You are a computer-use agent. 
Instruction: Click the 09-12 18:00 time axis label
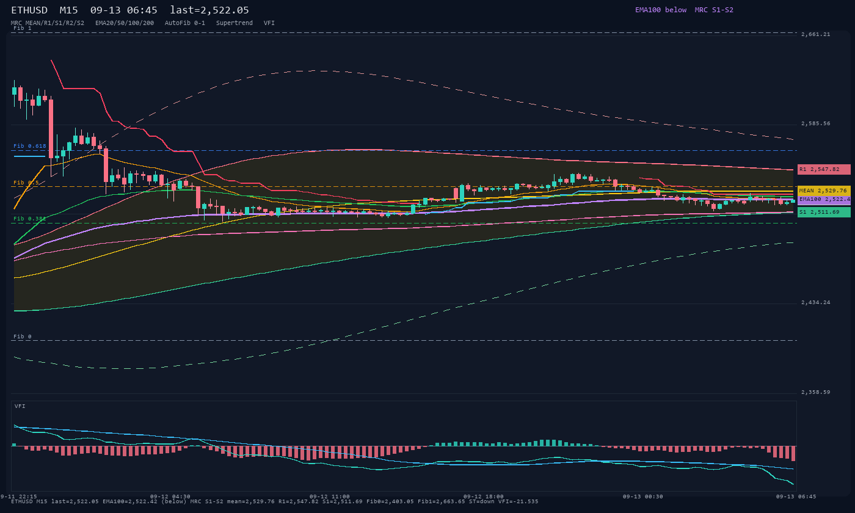point(484,497)
